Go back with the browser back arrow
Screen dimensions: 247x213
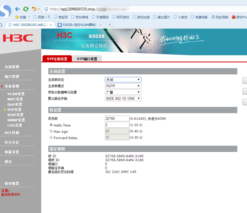point(17,9)
